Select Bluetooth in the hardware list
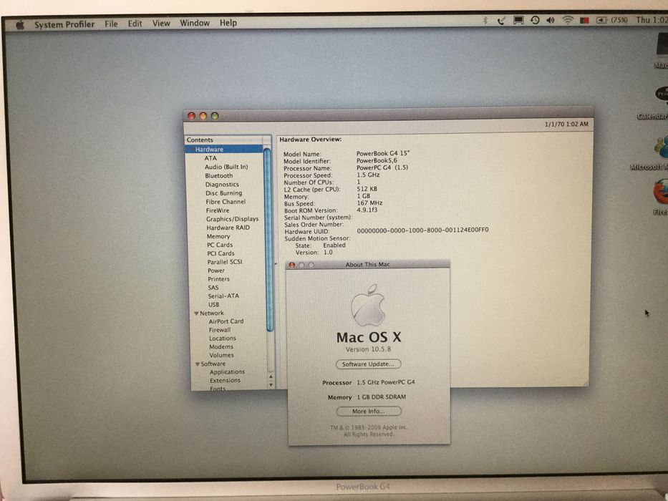668x501 pixels. click(x=219, y=175)
